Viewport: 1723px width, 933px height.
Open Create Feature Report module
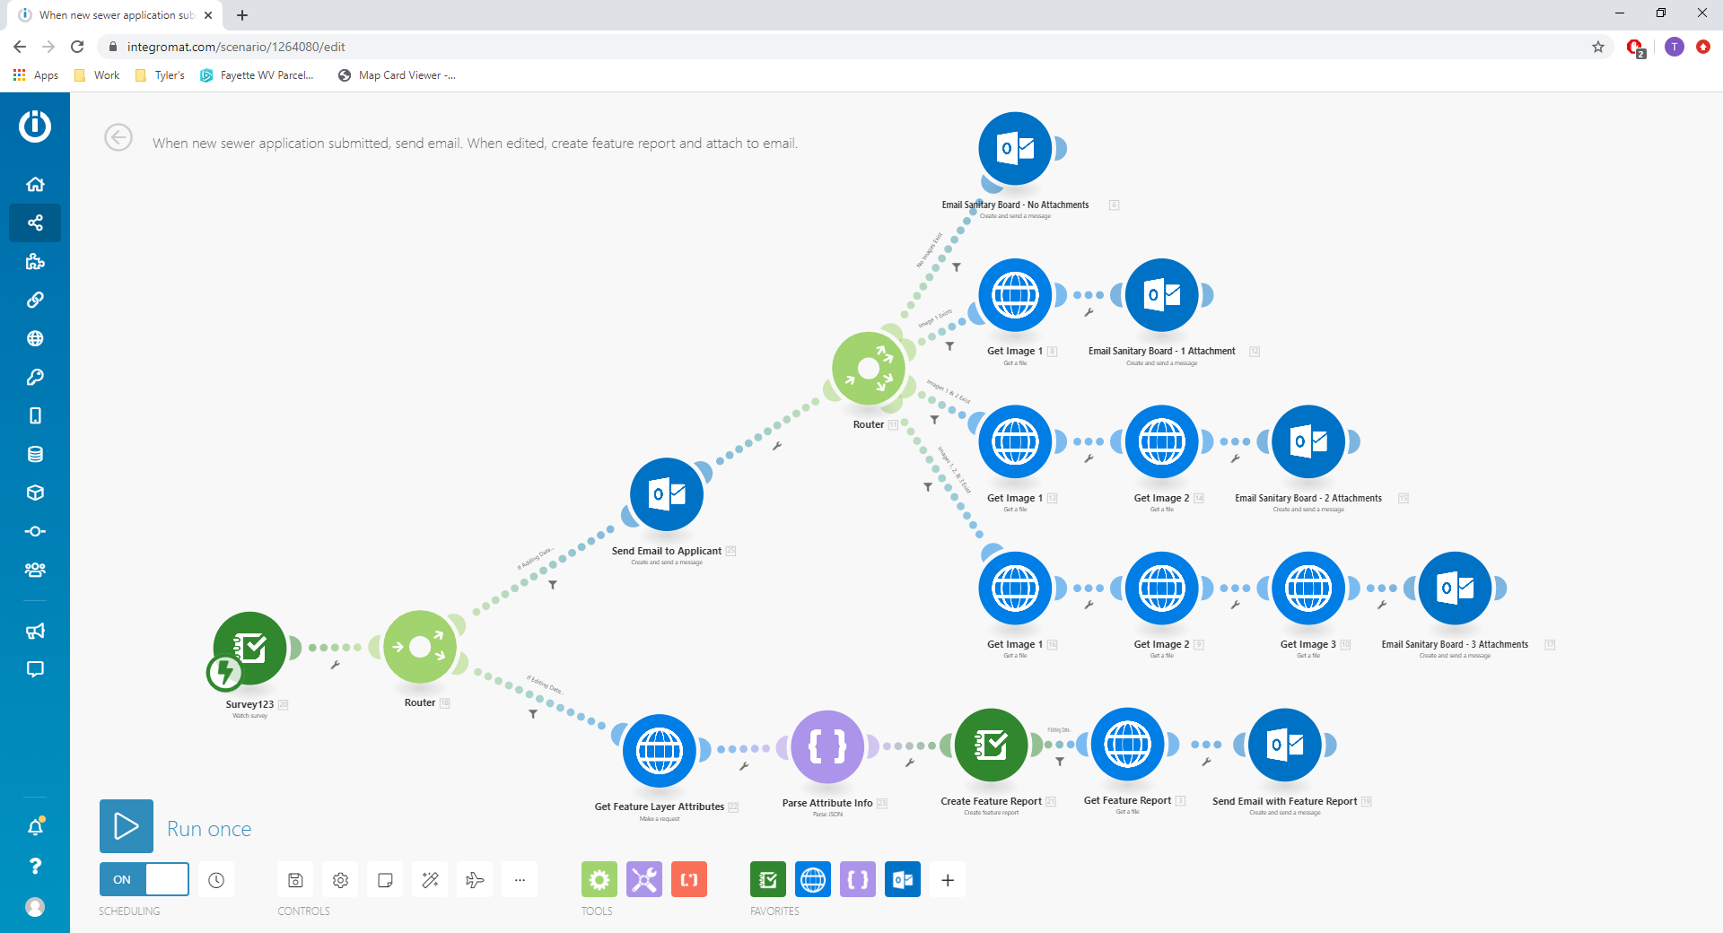tap(992, 746)
